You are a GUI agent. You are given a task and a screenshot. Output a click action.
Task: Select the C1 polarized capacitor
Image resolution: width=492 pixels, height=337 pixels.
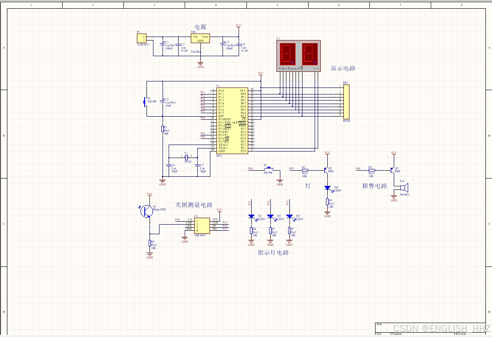(x=163, y=44)
